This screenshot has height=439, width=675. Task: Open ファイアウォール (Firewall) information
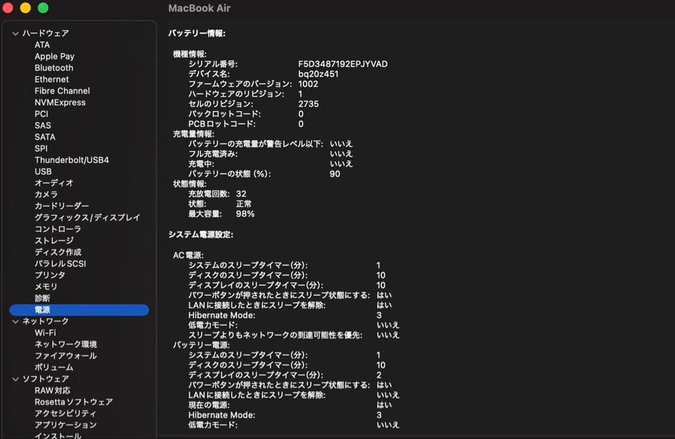61,355
